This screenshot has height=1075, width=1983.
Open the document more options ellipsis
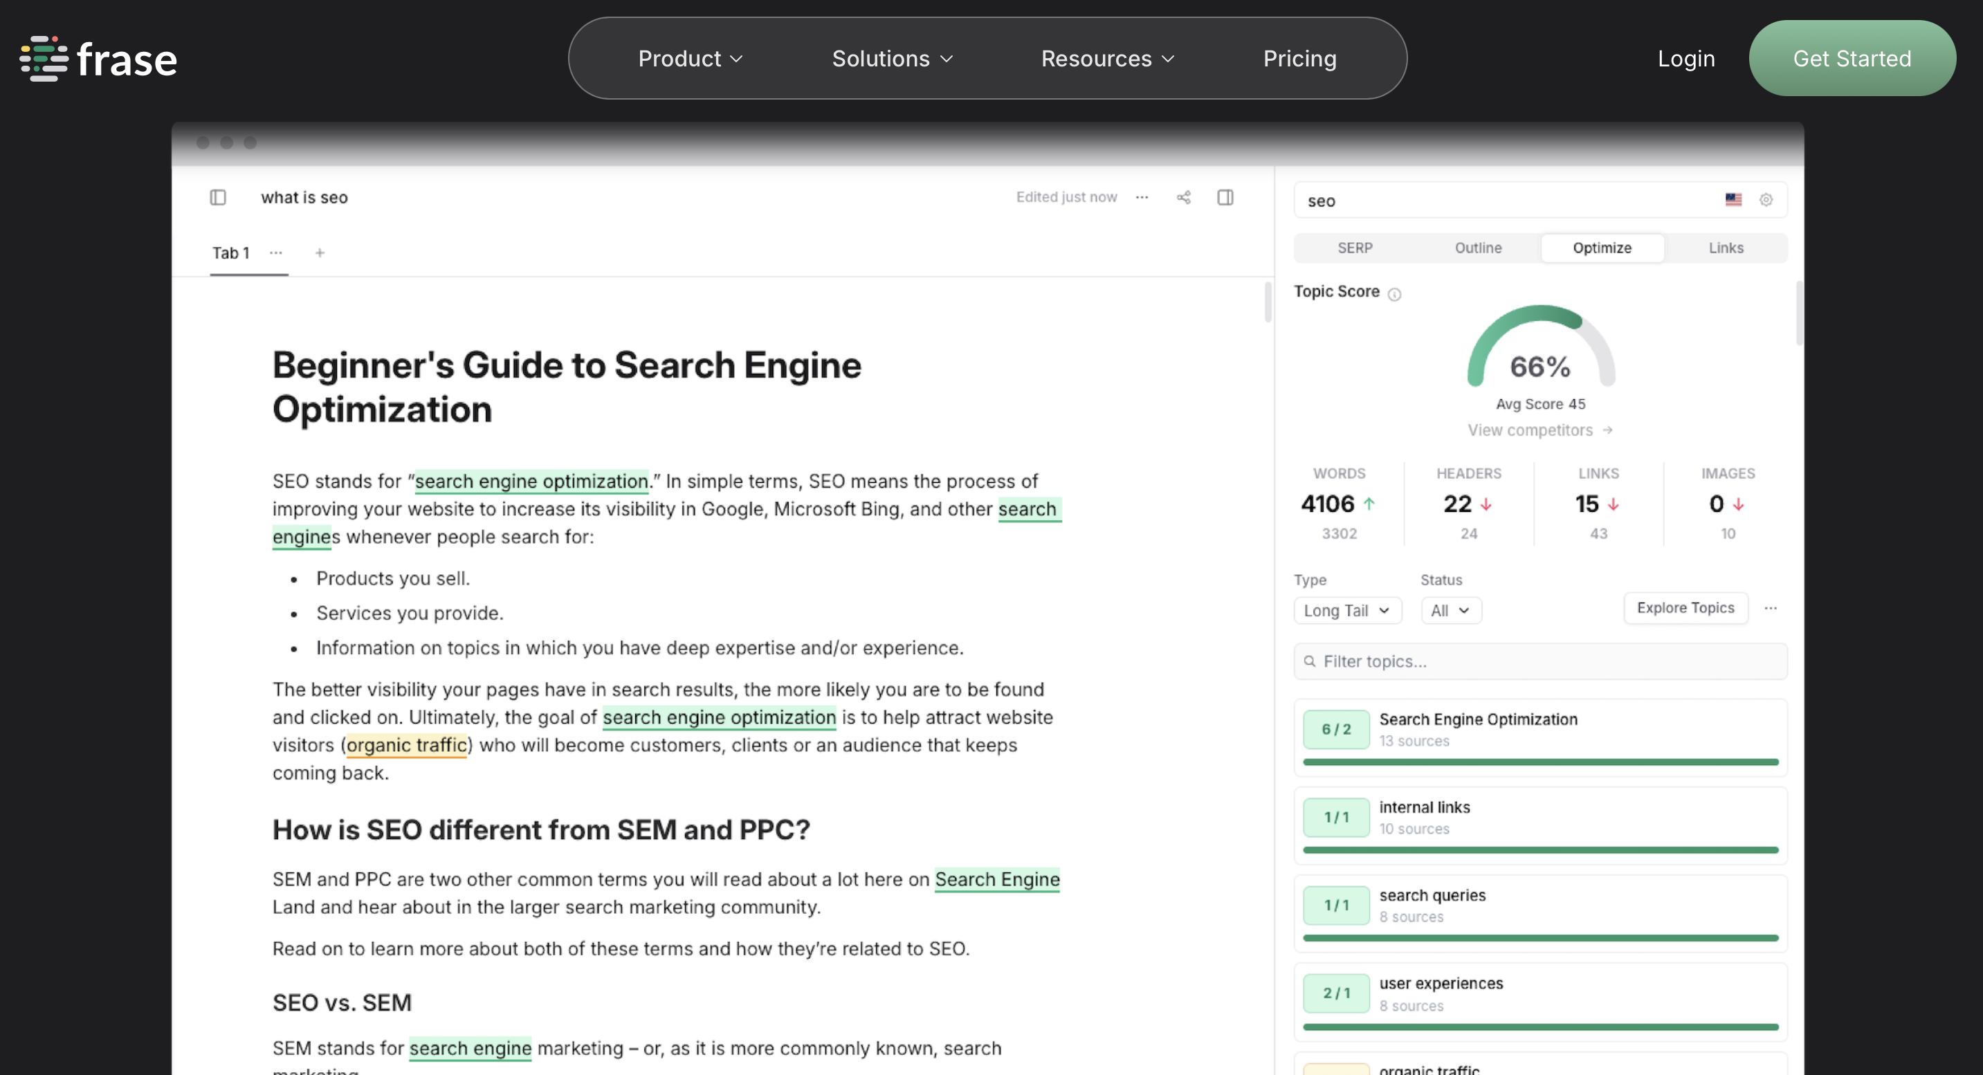pyautogui.click(x=1142, y=198)
